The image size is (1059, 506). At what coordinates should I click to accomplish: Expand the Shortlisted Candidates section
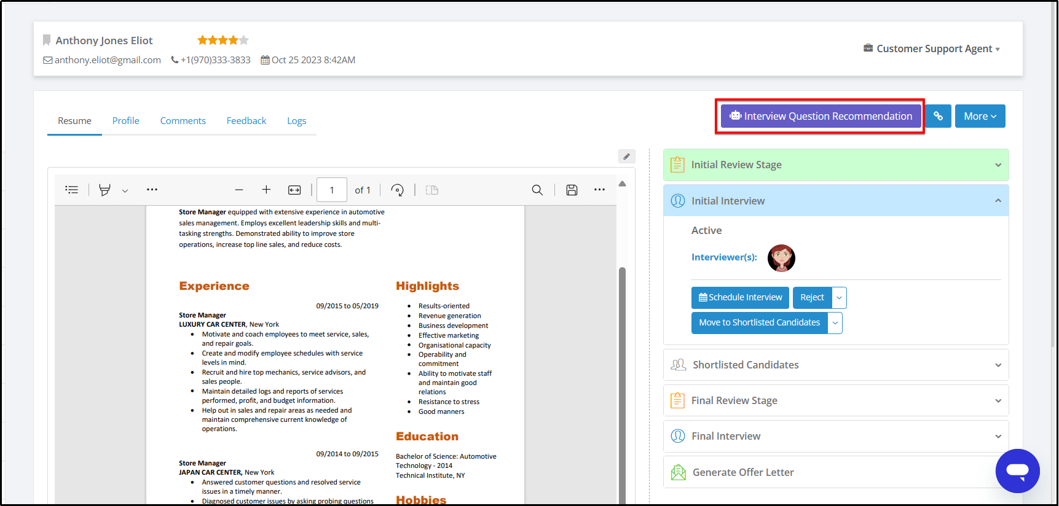836,365
